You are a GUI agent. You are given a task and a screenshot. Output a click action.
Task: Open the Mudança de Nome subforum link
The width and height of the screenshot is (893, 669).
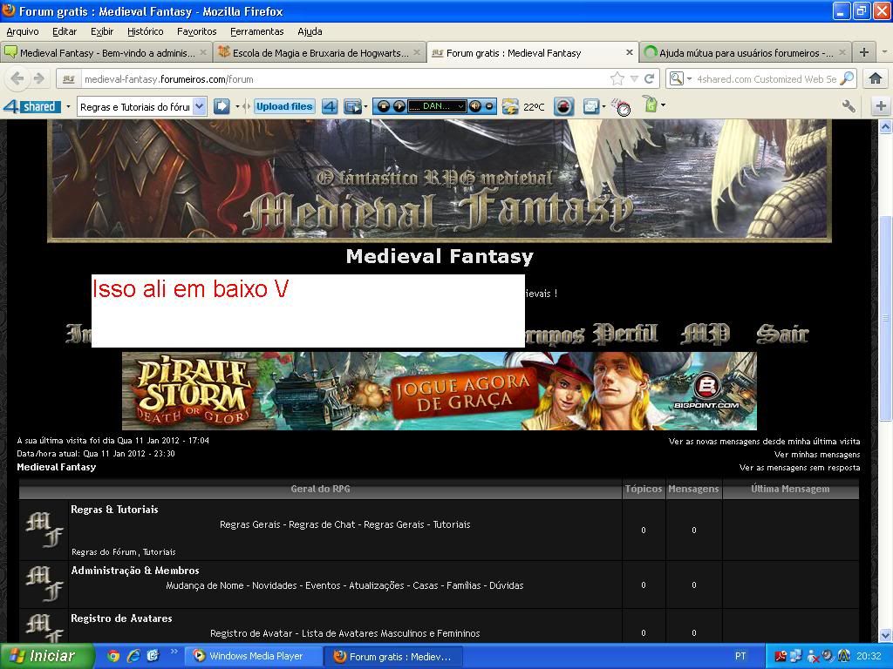[x=205, y=585]
